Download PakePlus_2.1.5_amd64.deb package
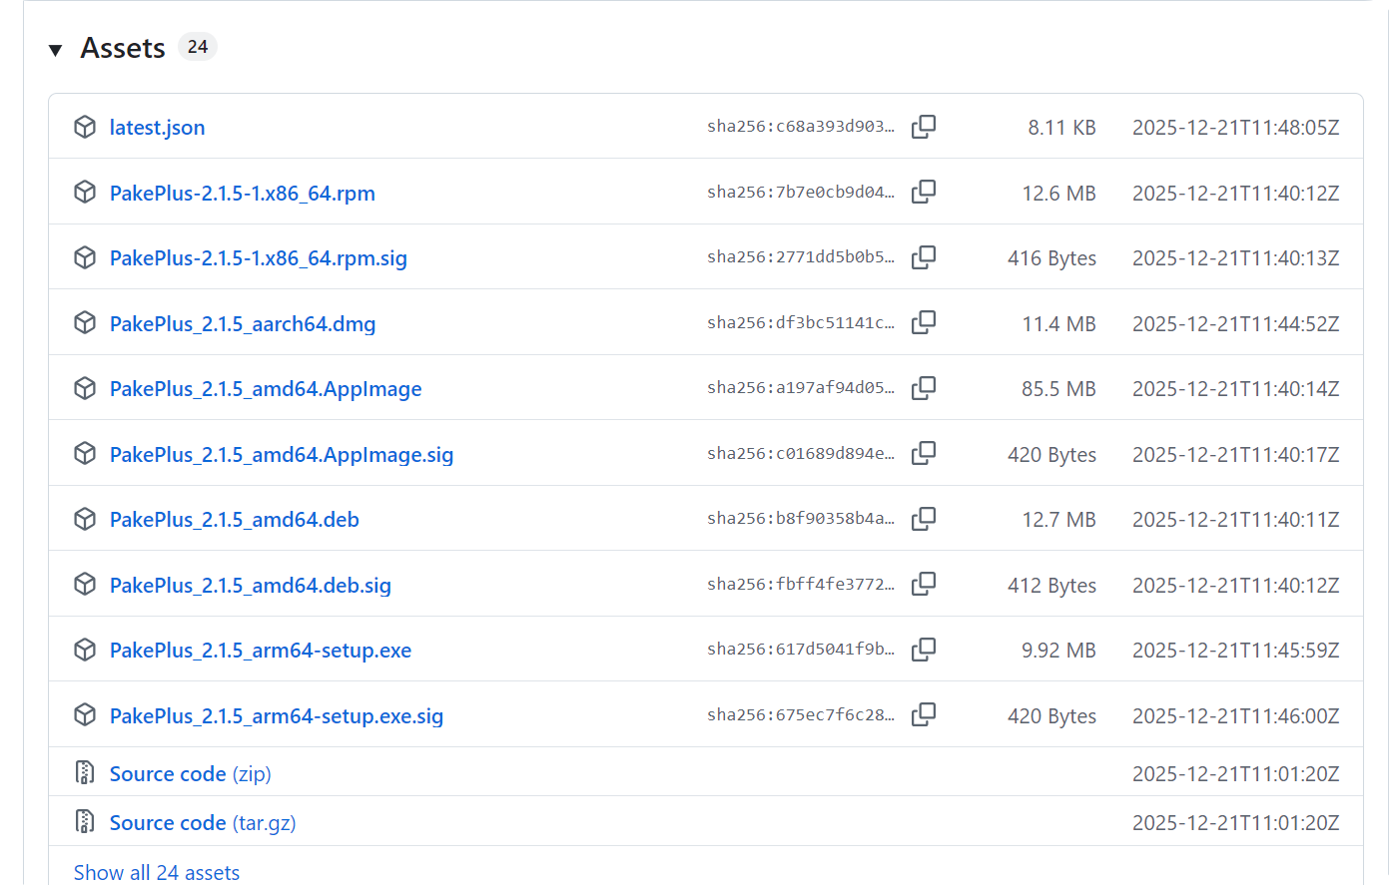The image size is (1394, 885). (235, 520)
